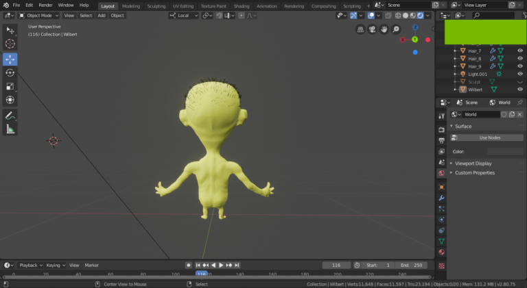Open the Material properties tab icon
Viewport: 527px width, 288px height.
coord(441,252)
